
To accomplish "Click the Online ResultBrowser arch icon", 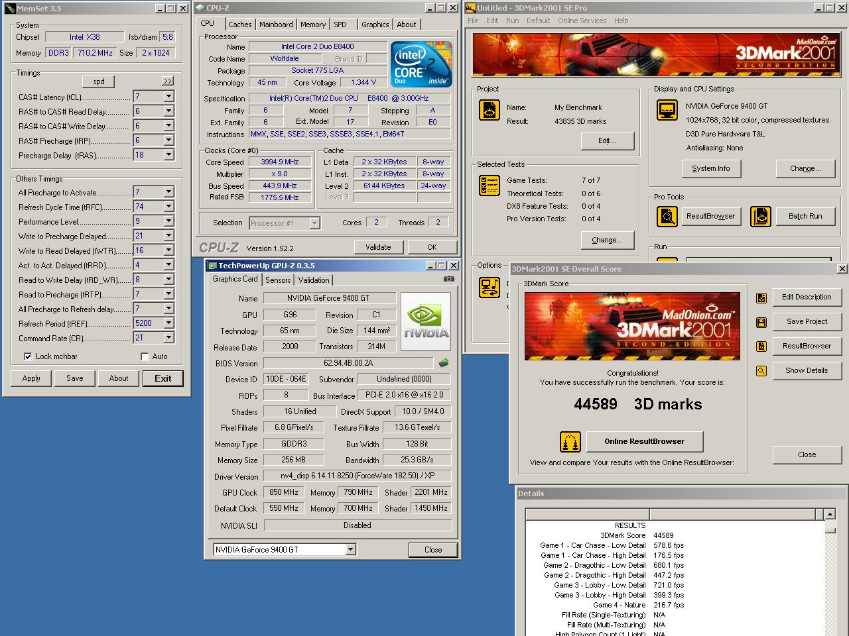I will pyautogui.click(x=570, y=441).
